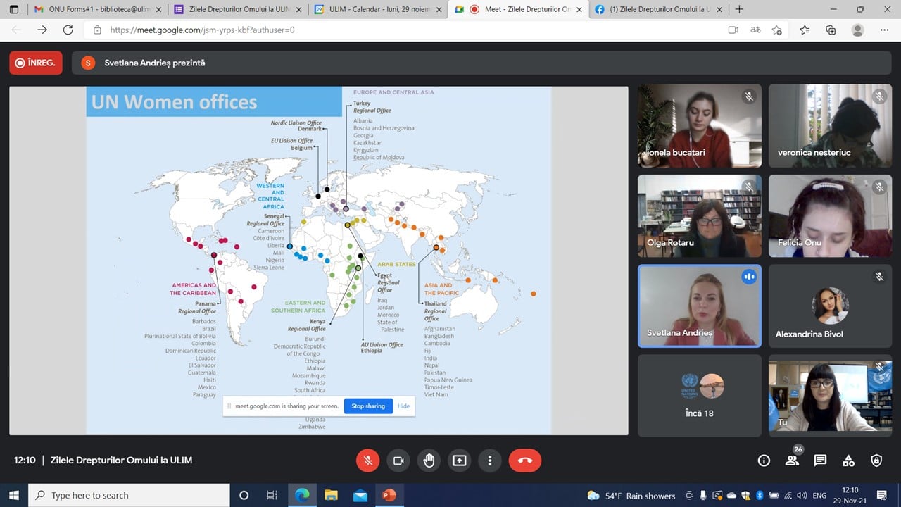The image size is (901, 507).
Task: Raise hand in the meeting
Action: tap(429, 461)
